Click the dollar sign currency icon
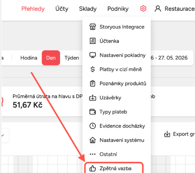This screenshot has width=195, height=173. [x=93, y=69]
